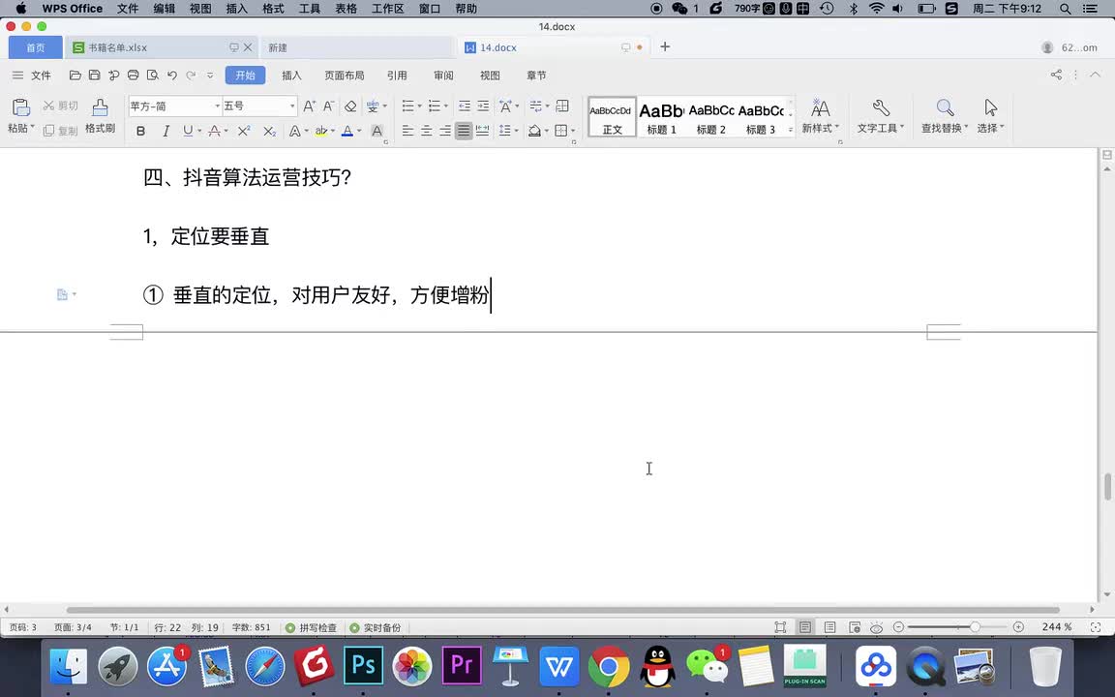Image resolution: width=1115 pixels, height=697 pixels.
Task: Expand borders dropdown arrow
Action: point(573,131)
